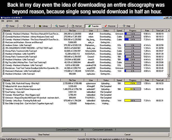Open the Actions menu

[9, 20]
